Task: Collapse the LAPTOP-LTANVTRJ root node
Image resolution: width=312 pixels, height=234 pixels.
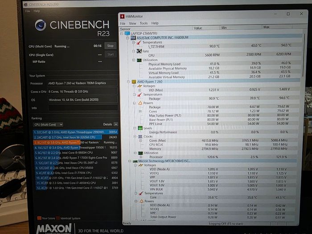Action: tap(122, 33)
